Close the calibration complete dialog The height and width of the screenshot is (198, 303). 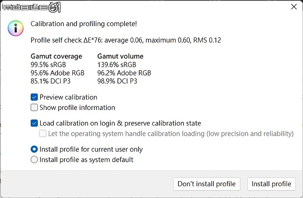(x=294, y=7)
